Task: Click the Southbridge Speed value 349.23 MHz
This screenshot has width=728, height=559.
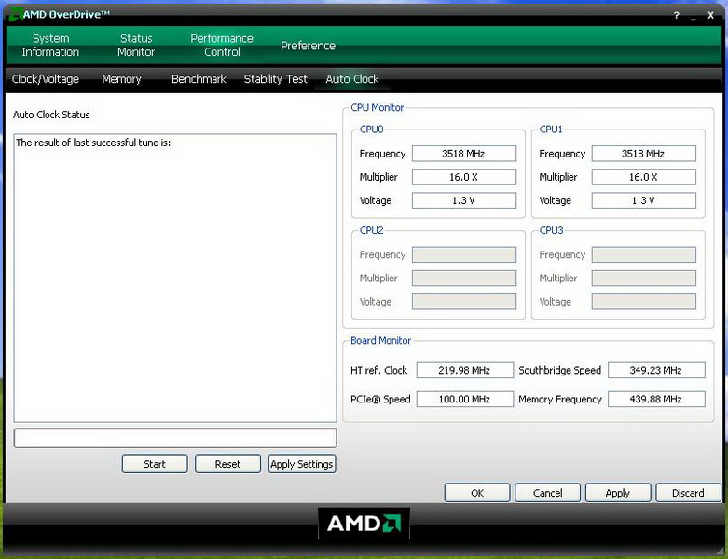Action: click(x=656, y=370)
